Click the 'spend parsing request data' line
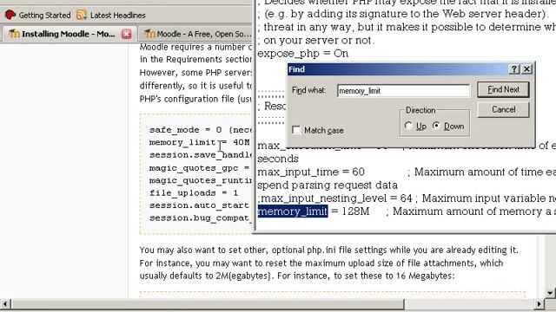The width and height of the screenshot is (556, 312). coord(328,185)
